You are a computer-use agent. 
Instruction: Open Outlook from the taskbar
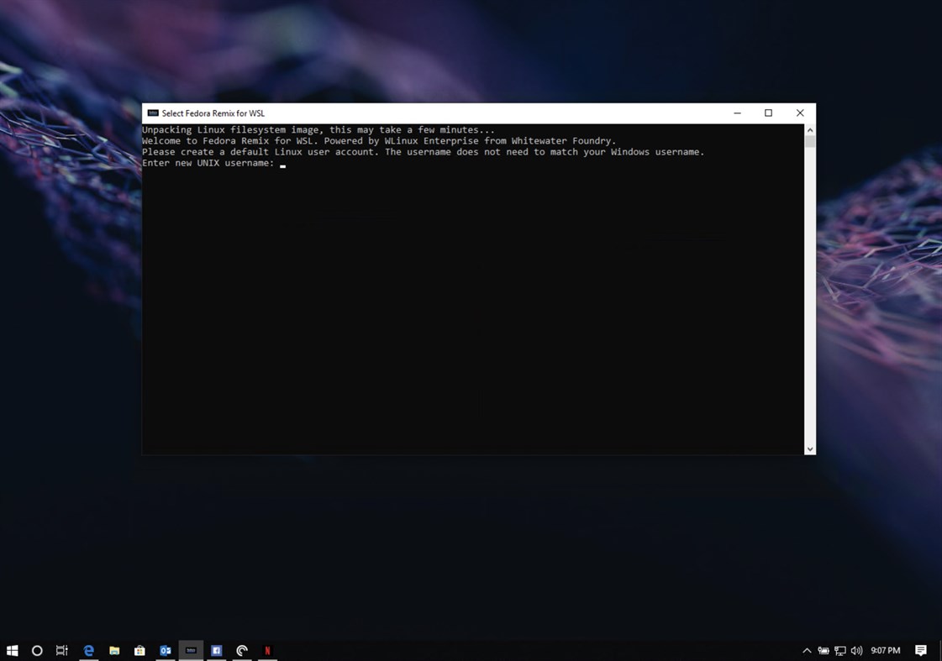(x=166, y=650)
